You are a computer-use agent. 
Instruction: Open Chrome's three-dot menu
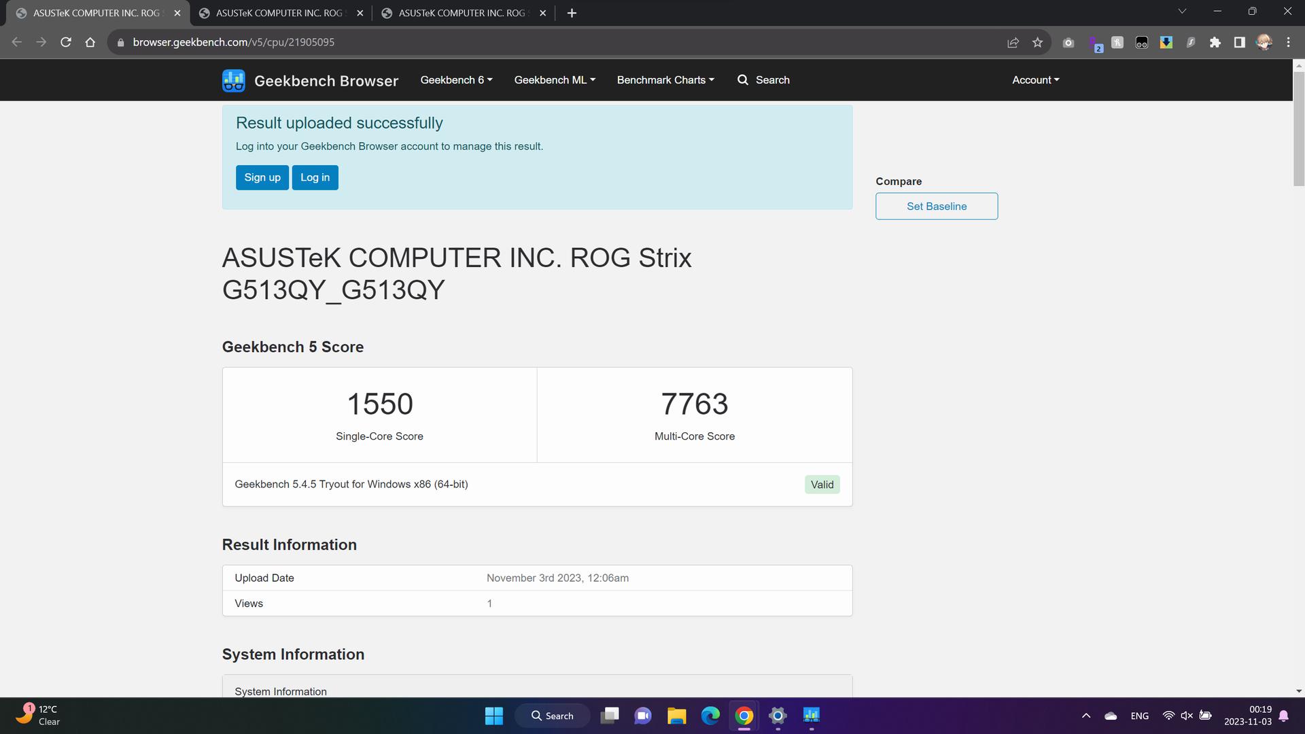tap(1288, 42)
